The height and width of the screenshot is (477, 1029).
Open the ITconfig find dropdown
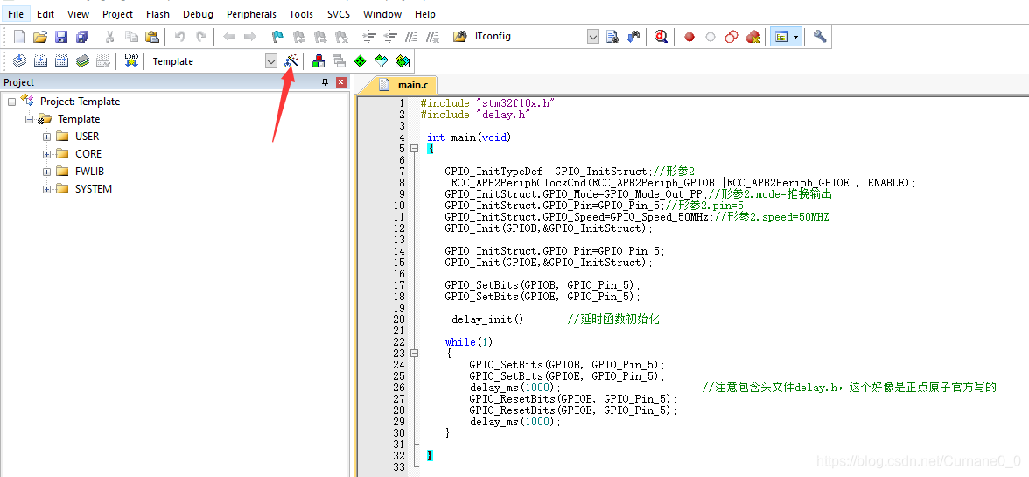tap(593, 37)
